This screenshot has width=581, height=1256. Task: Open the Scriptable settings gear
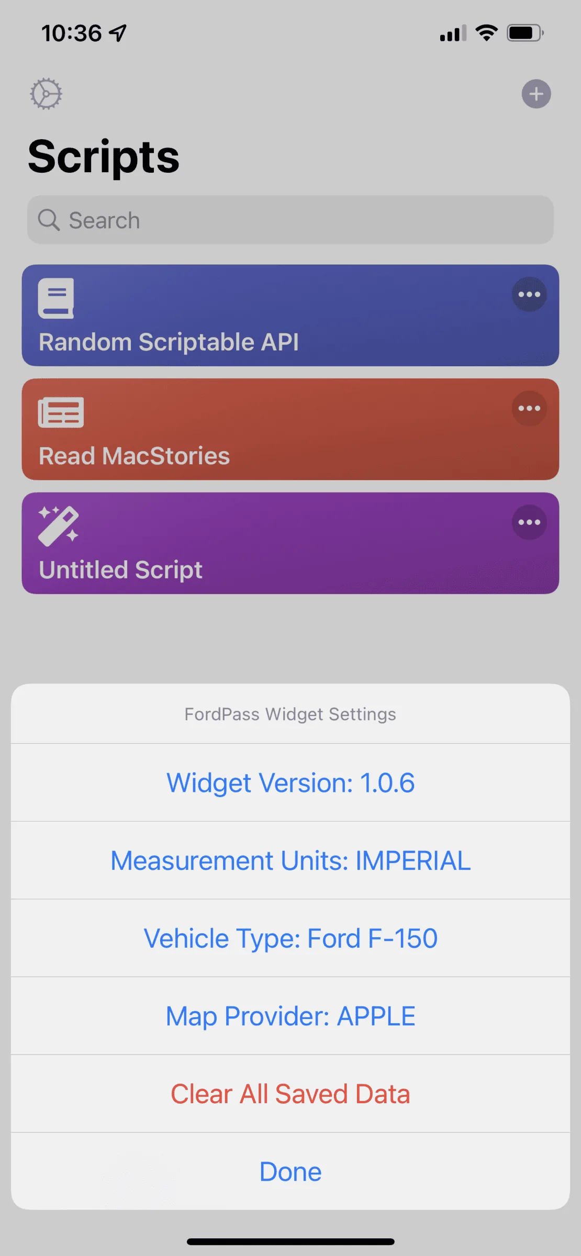click(46, 94)
